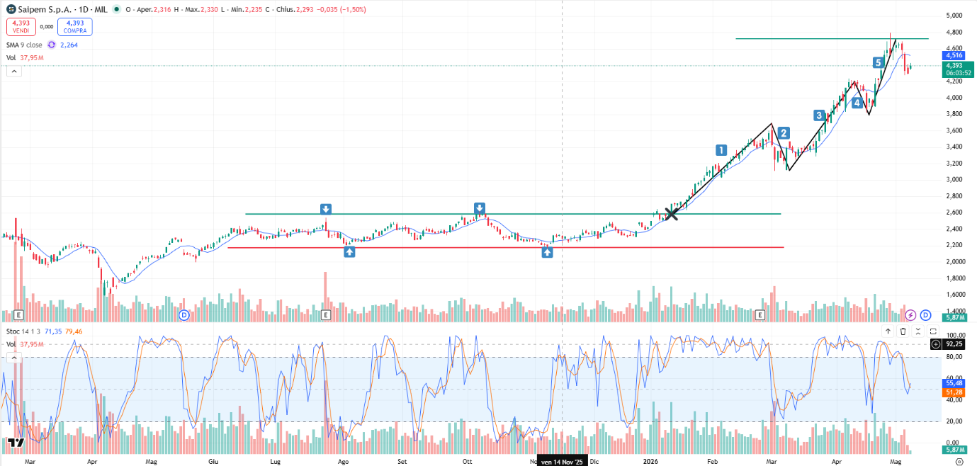Collapse the Stoc pane using the chevrons icon

click(x=918, y=331)
